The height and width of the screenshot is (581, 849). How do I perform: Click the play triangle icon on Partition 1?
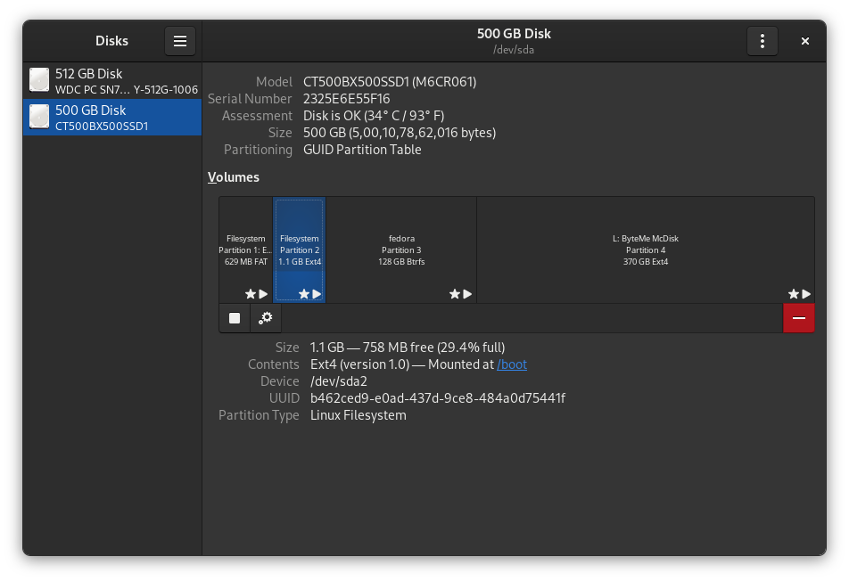click(263, 294)
